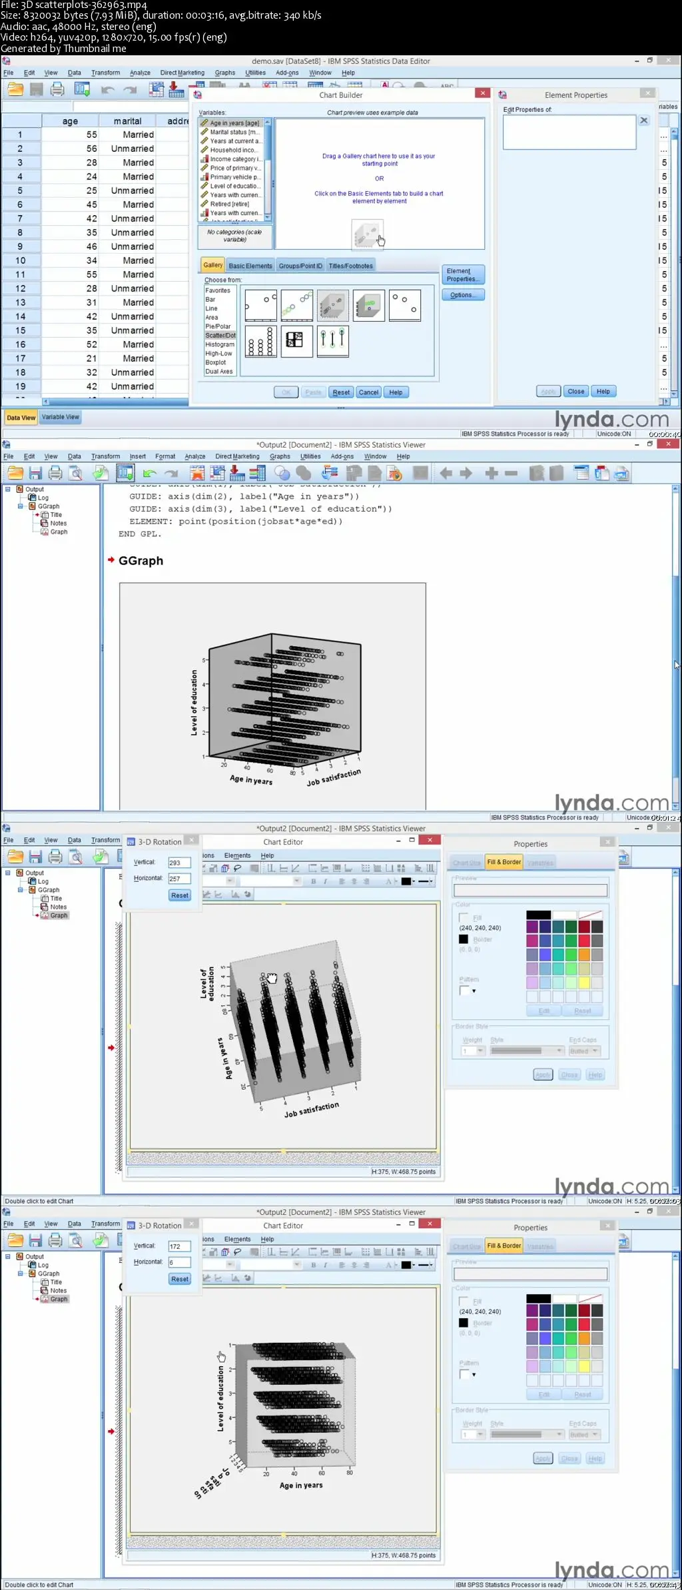Pick black swatch in Properties beside Vertical 293
This screenshot has height=1590, width=682.
point(538,915)
